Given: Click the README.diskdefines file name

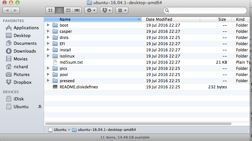Looking at the screenshot, I should tap(79, 87).
